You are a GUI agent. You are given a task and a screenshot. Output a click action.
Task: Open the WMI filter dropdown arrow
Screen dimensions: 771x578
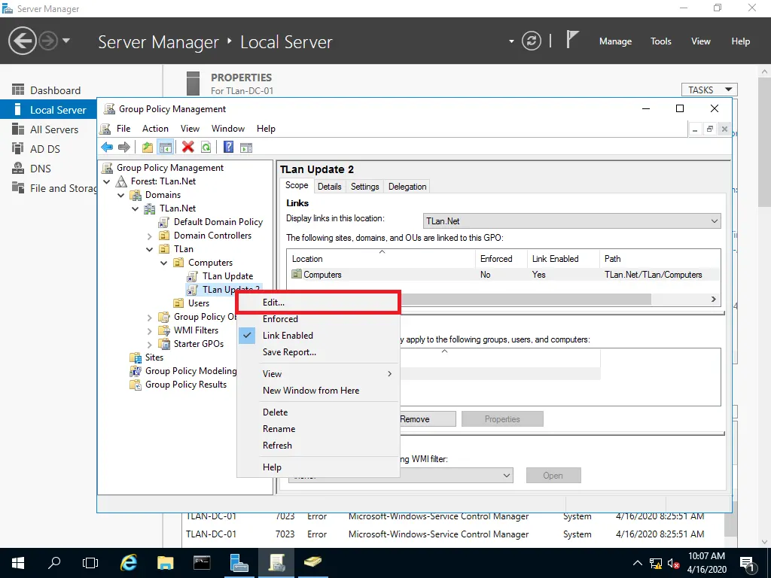pyautogui.click(x=507, y=476)
